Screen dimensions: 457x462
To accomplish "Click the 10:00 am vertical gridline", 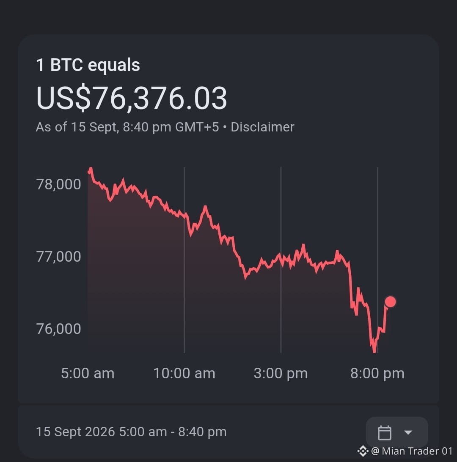I will point(184,260).
